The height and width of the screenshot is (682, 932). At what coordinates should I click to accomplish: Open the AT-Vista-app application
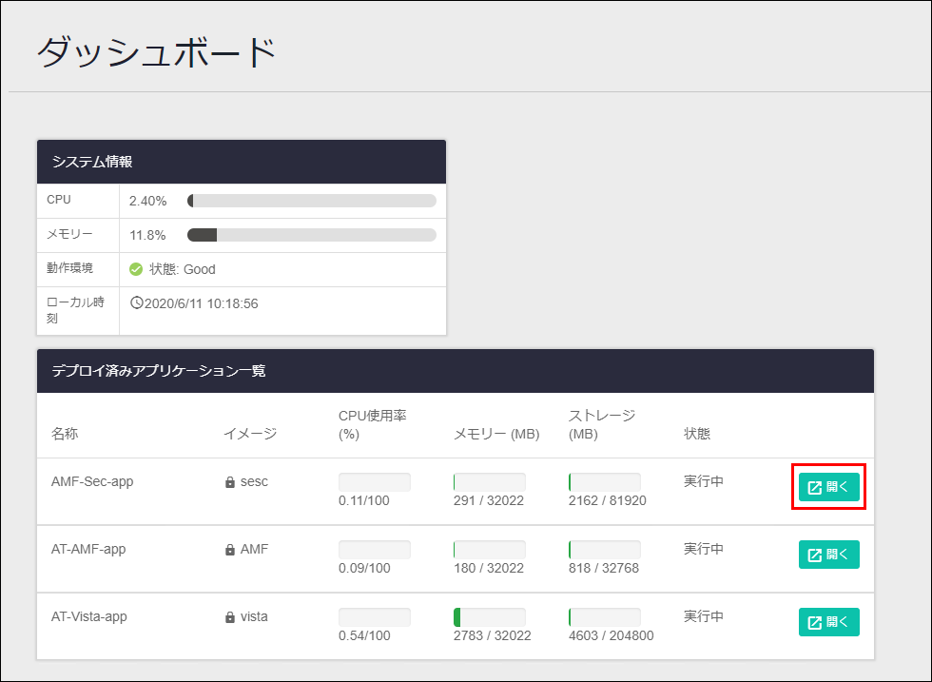(x=828, y=622)
